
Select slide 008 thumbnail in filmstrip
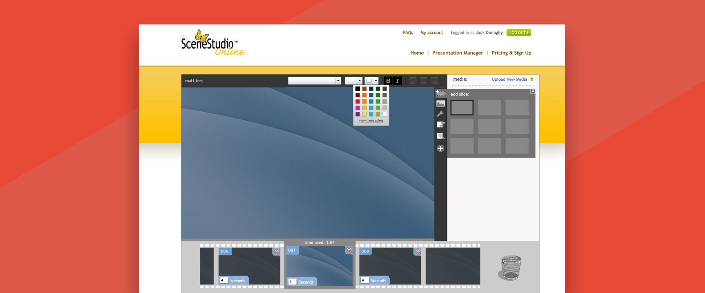pyautogui.click(x=390, y=266)
